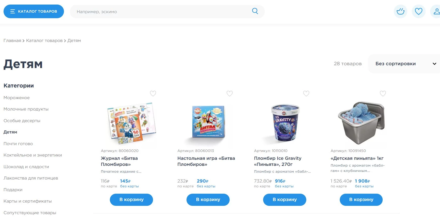
Task: Toggle heart on Пломбир Ice Gravity
Action: click(306, 94)
